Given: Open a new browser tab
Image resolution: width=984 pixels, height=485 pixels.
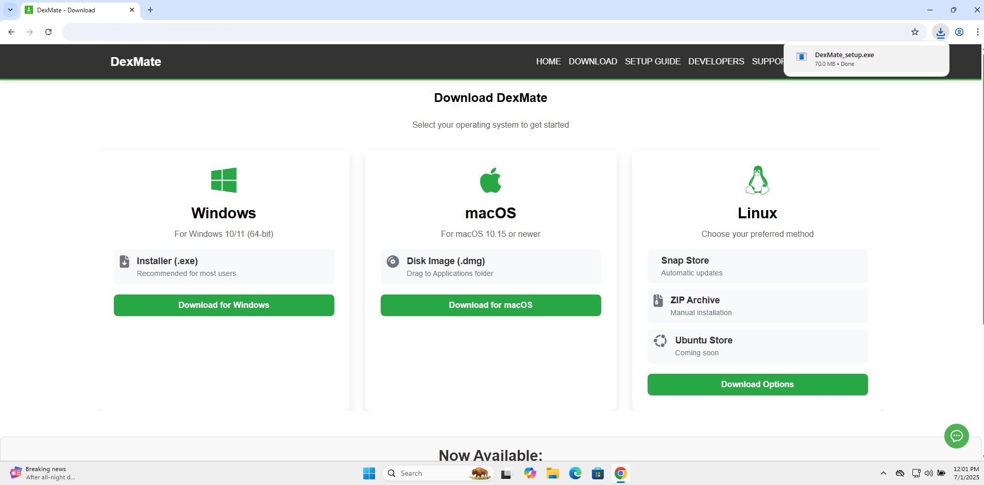Looking at the screenshot, I should point(150,10).
